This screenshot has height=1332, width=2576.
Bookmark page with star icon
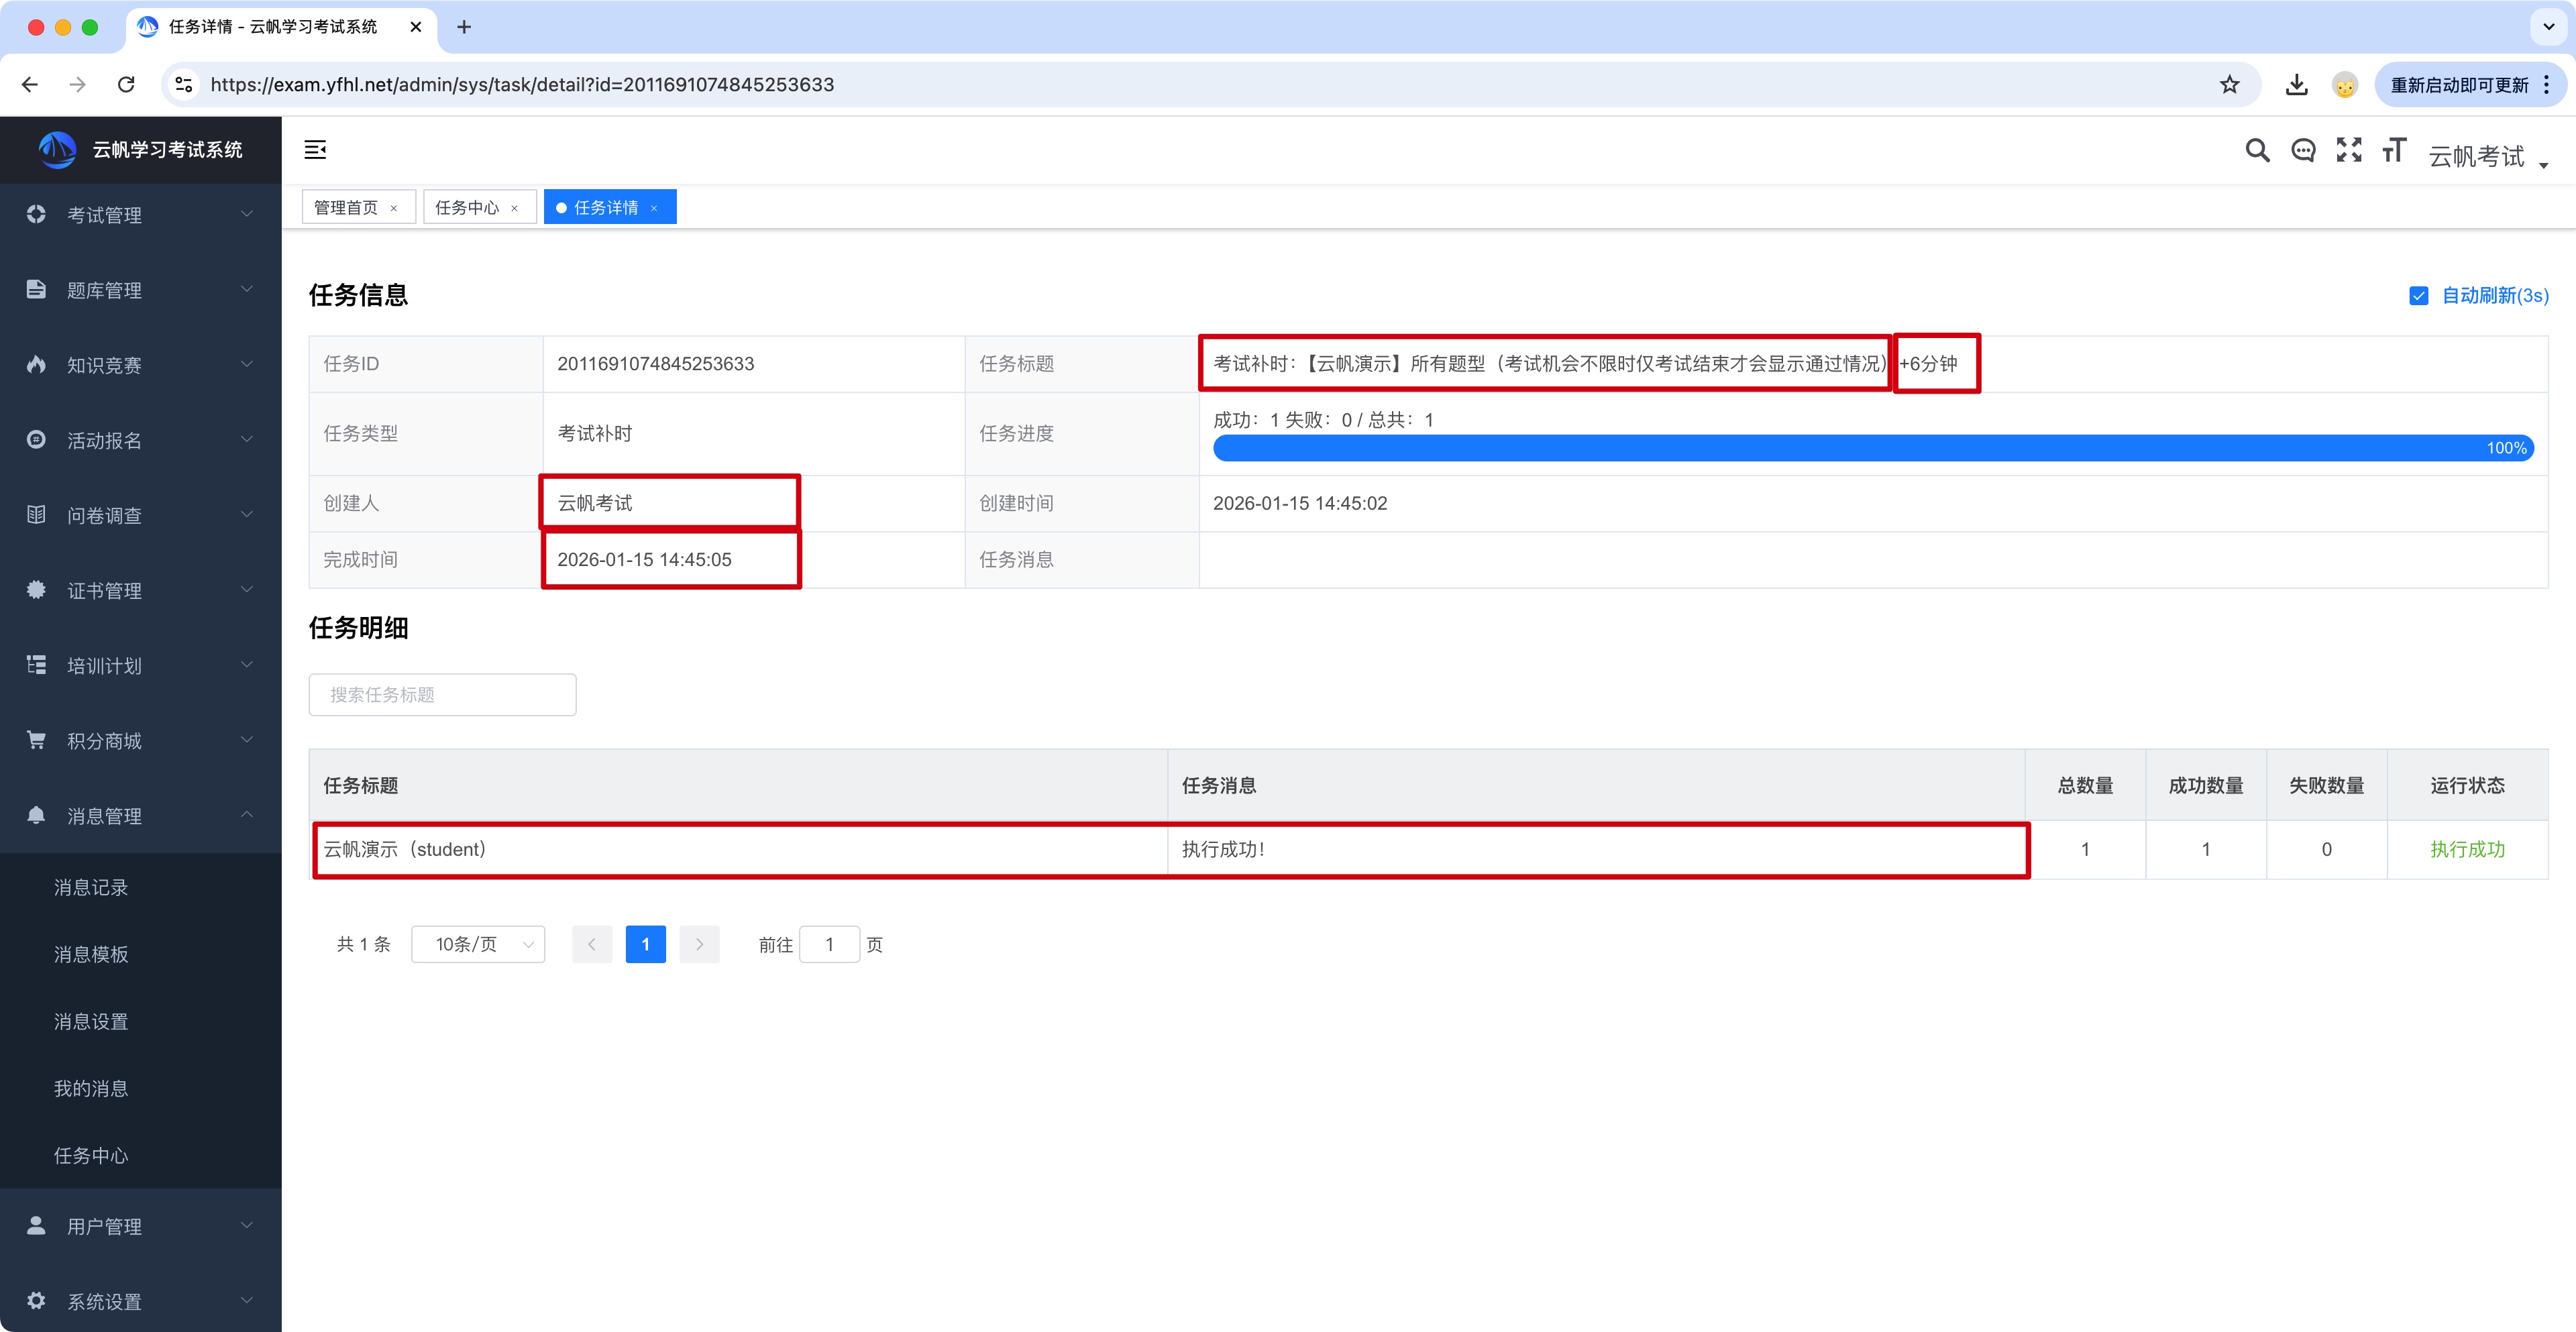[x=2229, y=85]
